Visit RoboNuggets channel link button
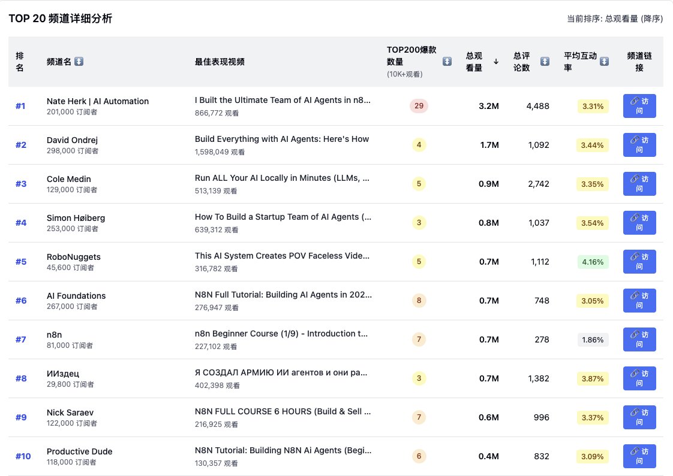This screenshot has width=673, height=476. 639,261
